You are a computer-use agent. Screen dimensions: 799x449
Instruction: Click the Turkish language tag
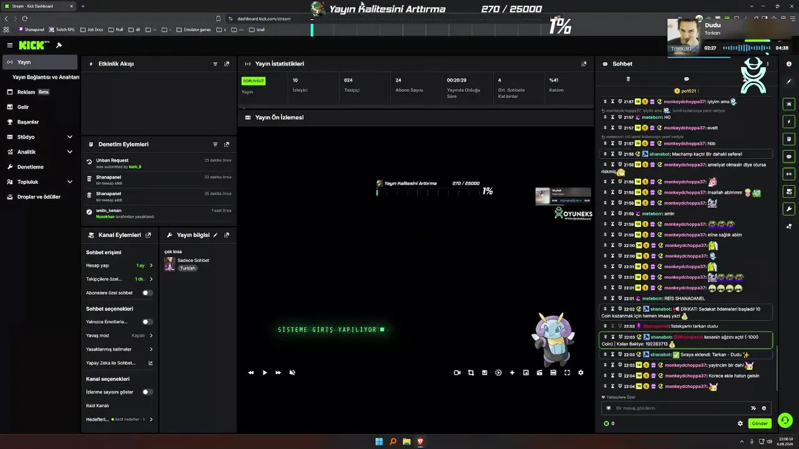click(188, 268)
